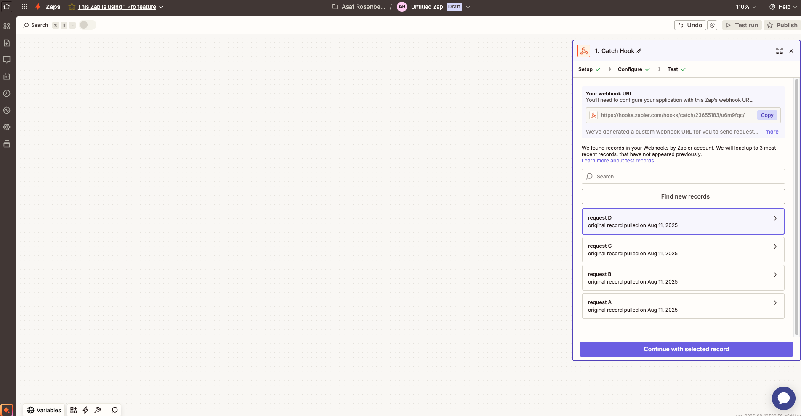Viewport: 801px width, 416px height.
Task: Expand request A record details chevron
Action: click(775, 303)
